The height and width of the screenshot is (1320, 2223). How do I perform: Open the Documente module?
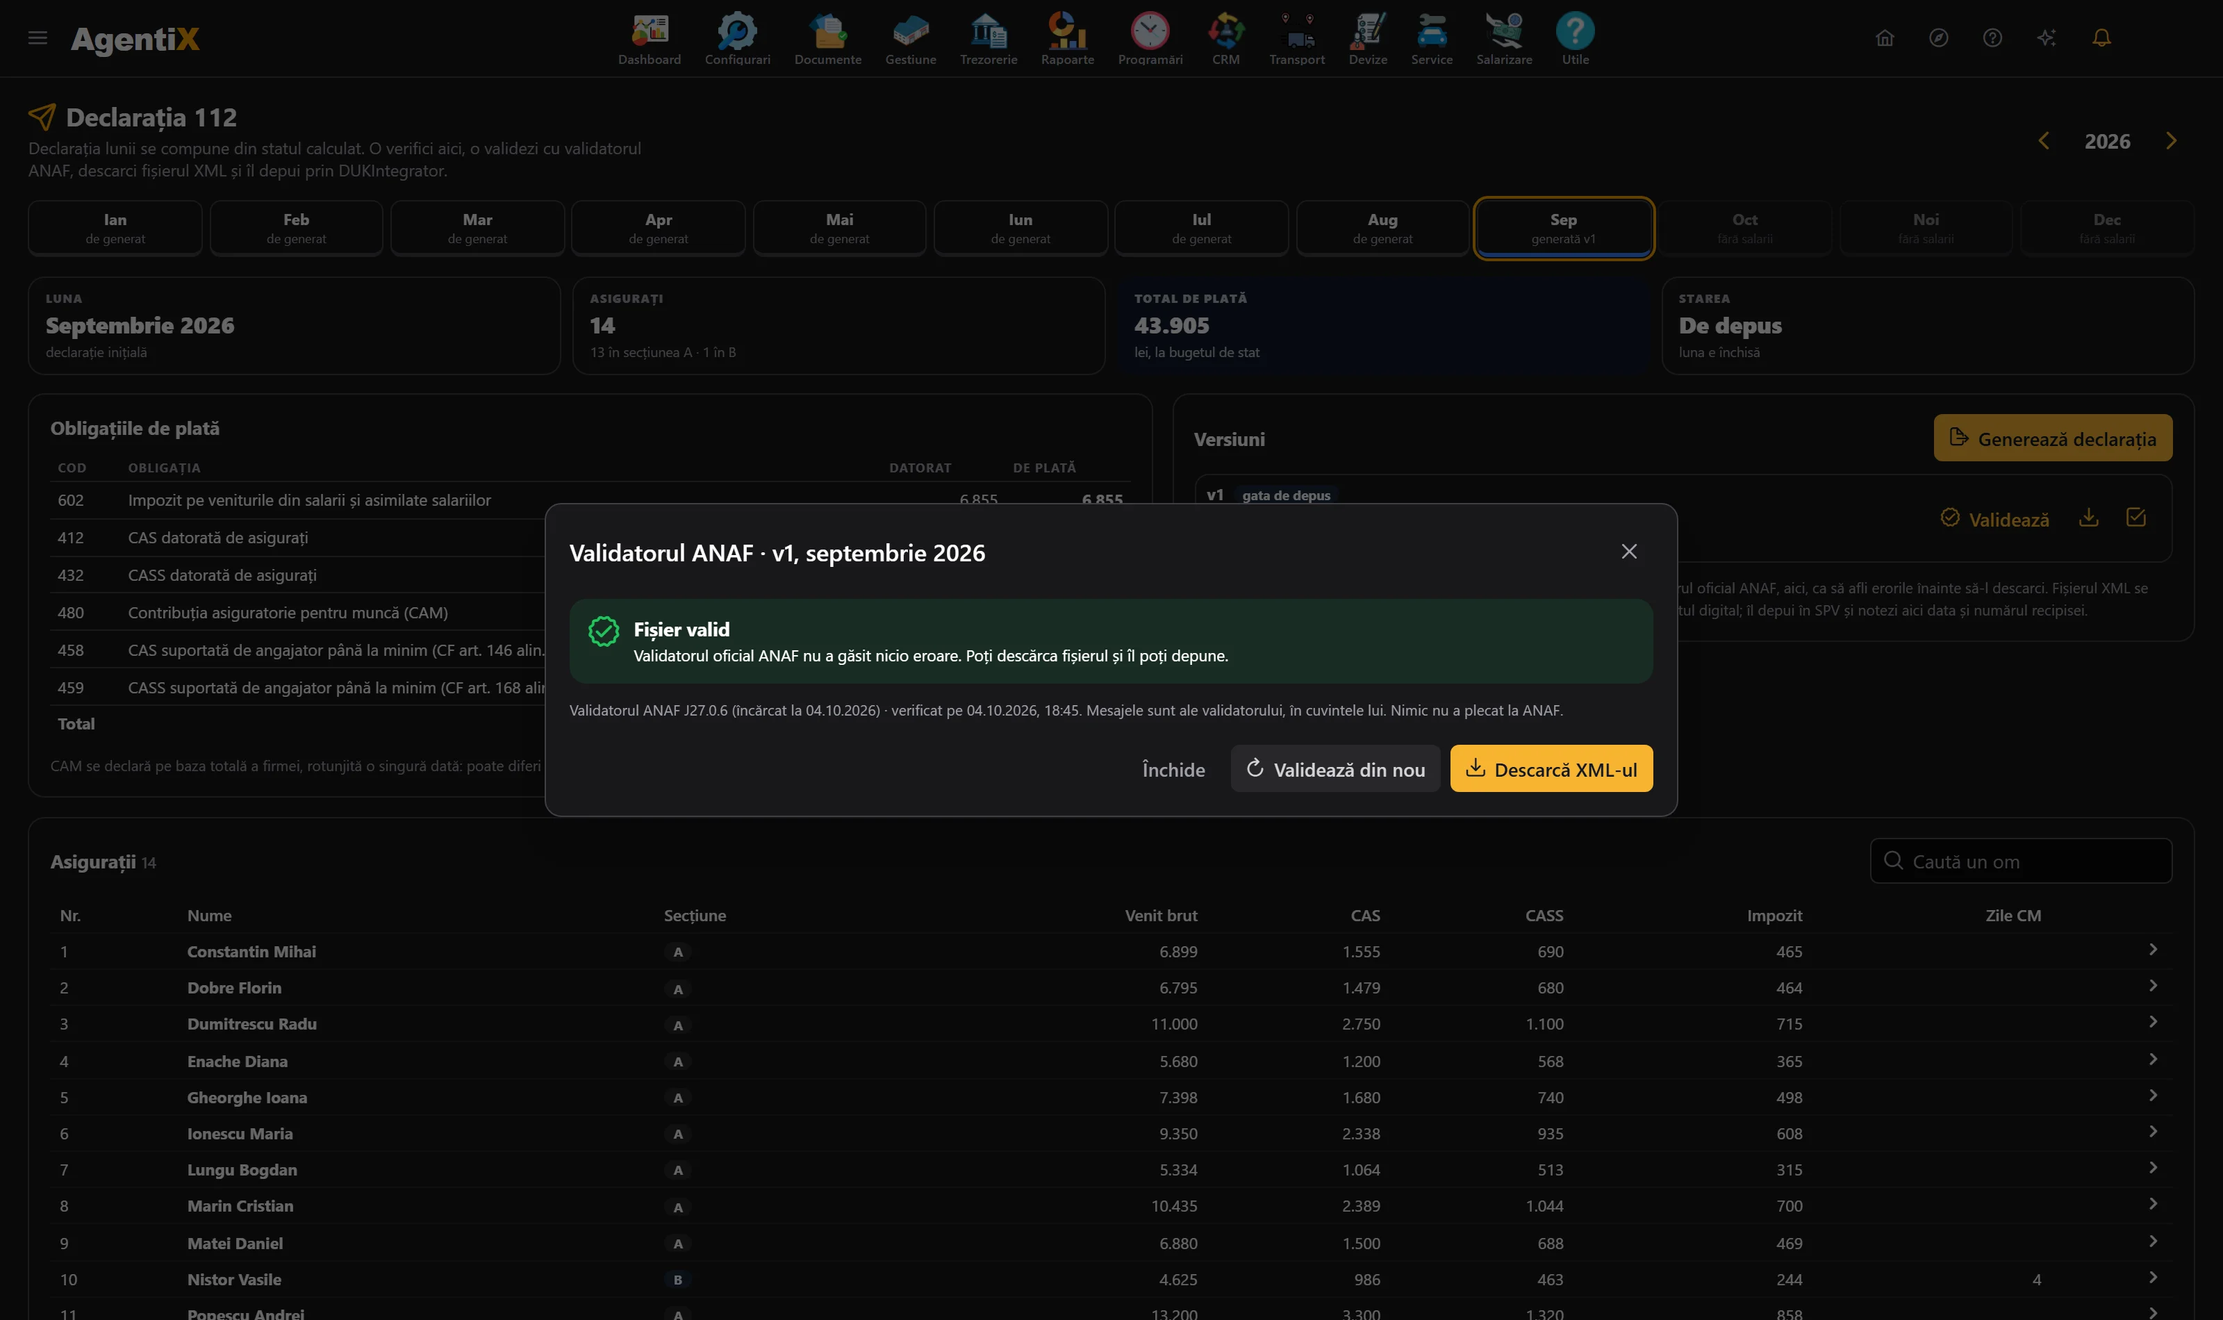coord(827,39)
